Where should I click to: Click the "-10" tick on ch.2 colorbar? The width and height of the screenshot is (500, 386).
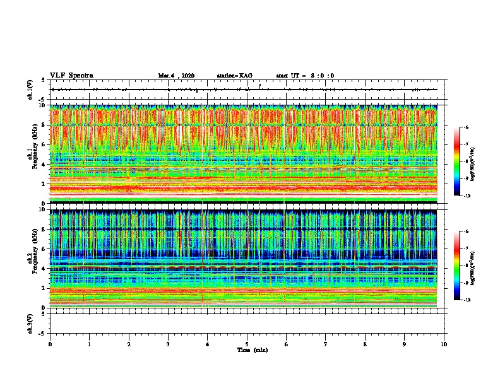tap(467, 300)
